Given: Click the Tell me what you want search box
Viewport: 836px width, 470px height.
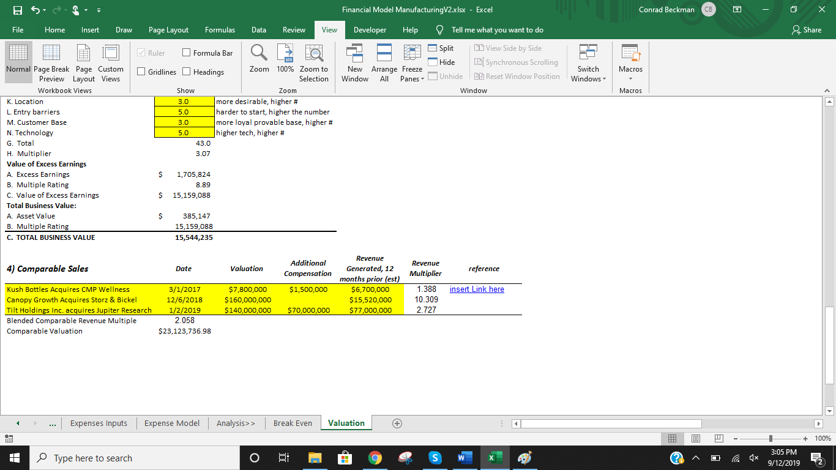Looking at the screenshot, I should click(497, 29).
